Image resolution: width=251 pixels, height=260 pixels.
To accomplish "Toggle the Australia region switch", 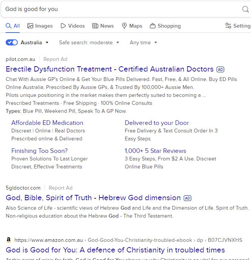I will coord(12,42).
